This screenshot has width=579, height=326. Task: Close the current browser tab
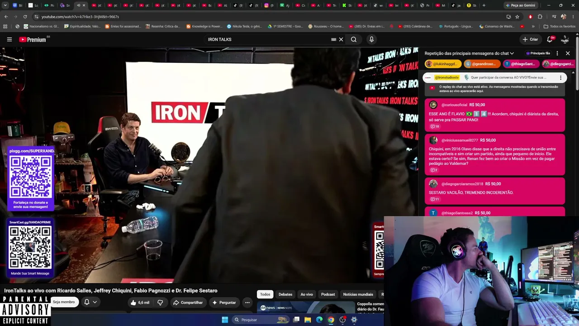pyautogui.click(x=84, y=5)
